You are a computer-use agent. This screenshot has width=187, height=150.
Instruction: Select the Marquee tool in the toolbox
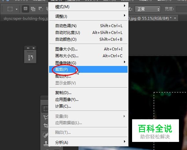tap(45, 109)
